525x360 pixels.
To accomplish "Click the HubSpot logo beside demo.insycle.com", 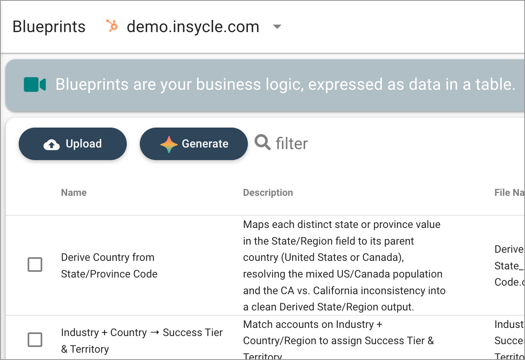I will 111,26.
